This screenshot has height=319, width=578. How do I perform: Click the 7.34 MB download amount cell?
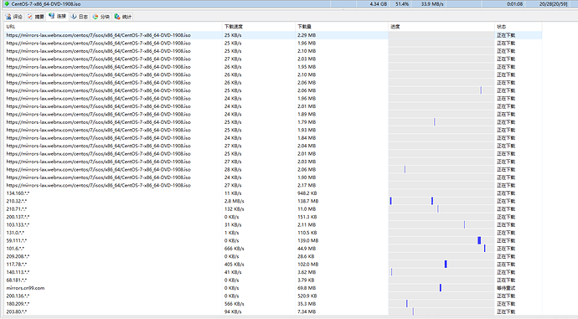click(307, 311)
